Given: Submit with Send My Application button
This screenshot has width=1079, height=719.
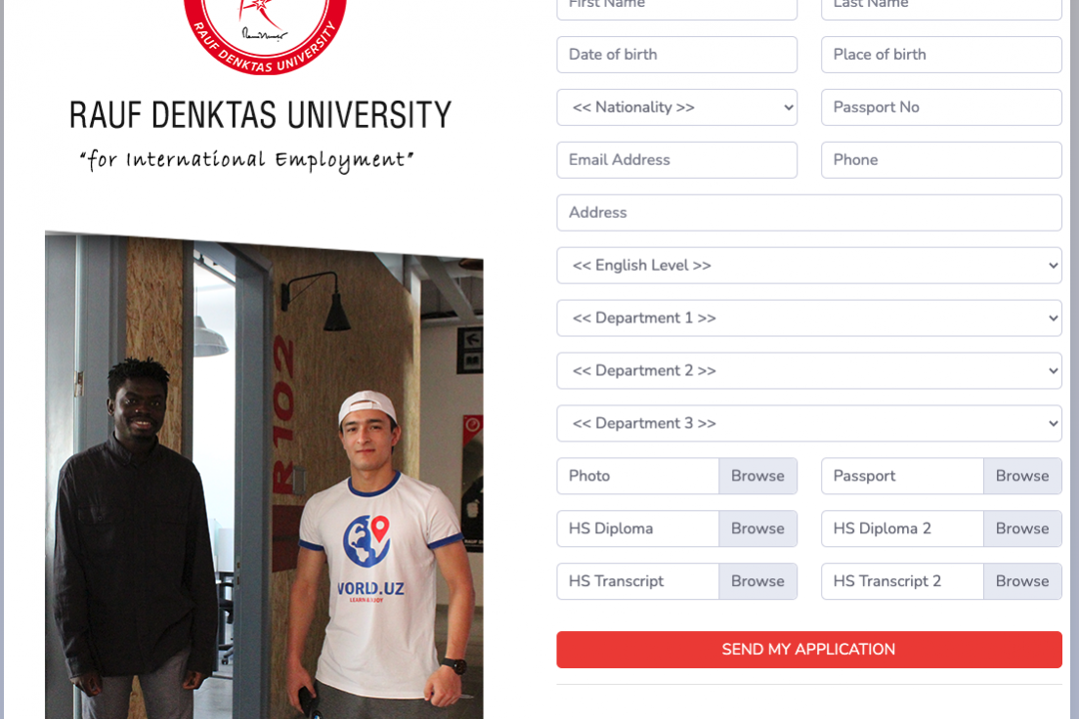Looking at the screenshot, I should [x=808, y=650].
